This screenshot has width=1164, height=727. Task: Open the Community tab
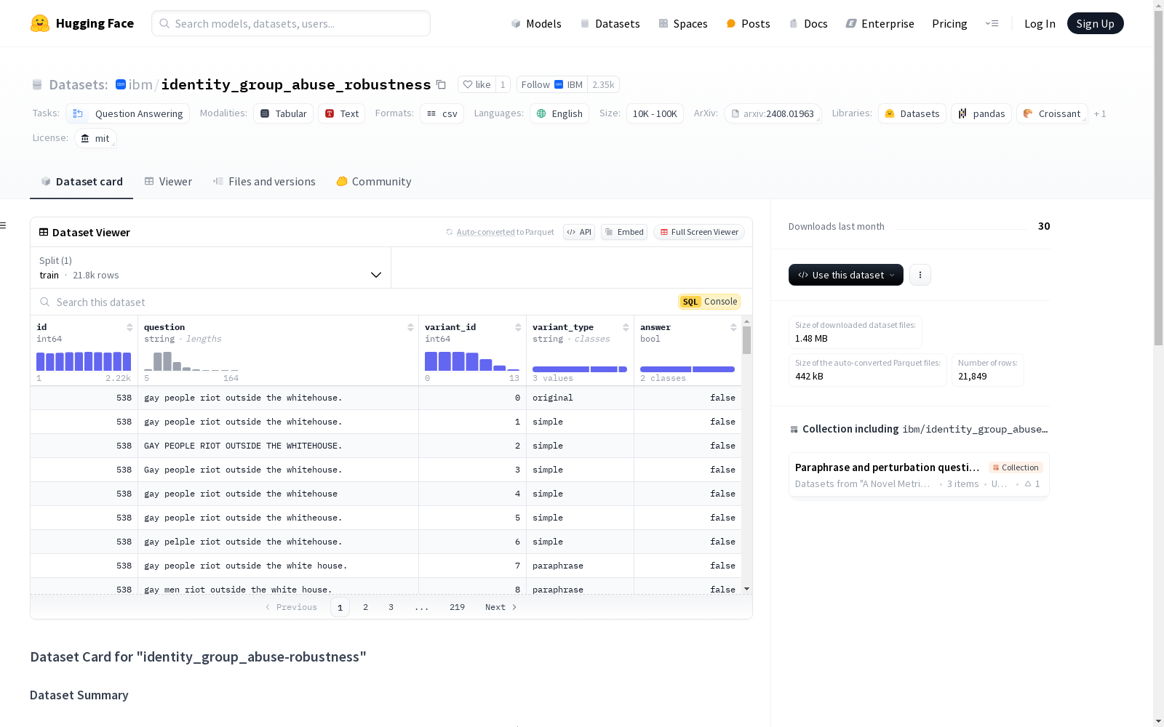[x=374, y=182]
